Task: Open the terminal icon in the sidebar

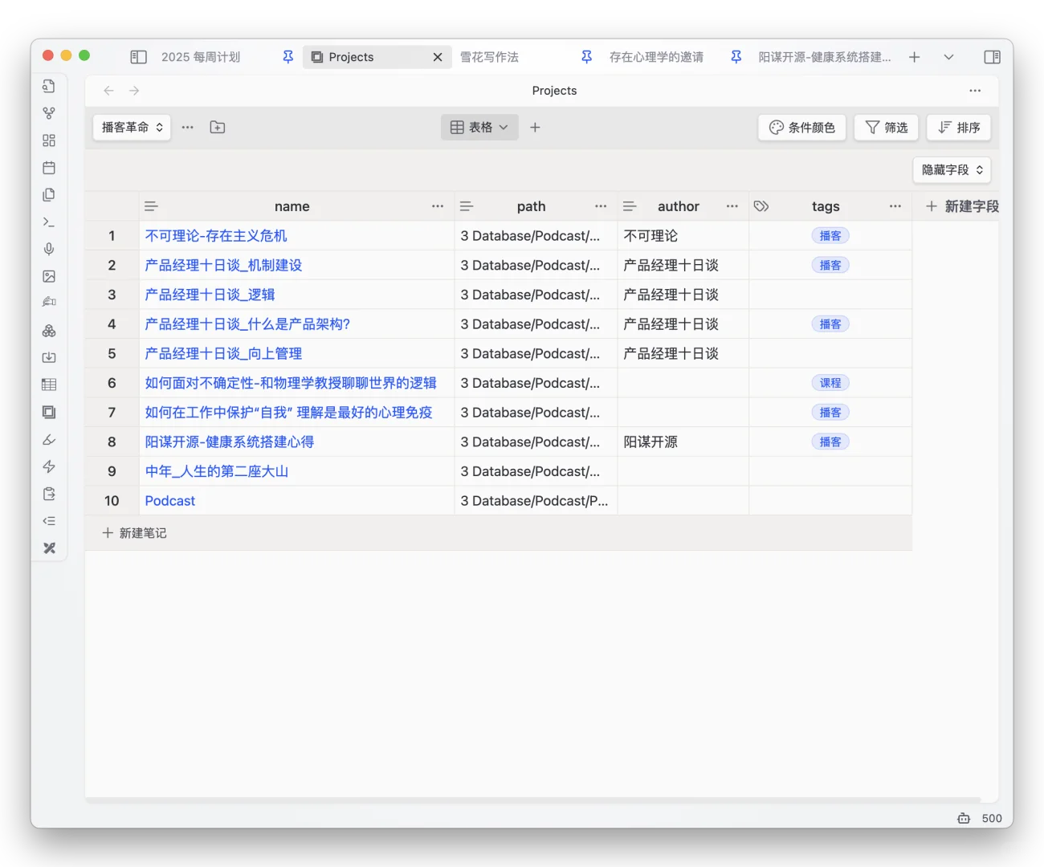Action: point(48,222)
